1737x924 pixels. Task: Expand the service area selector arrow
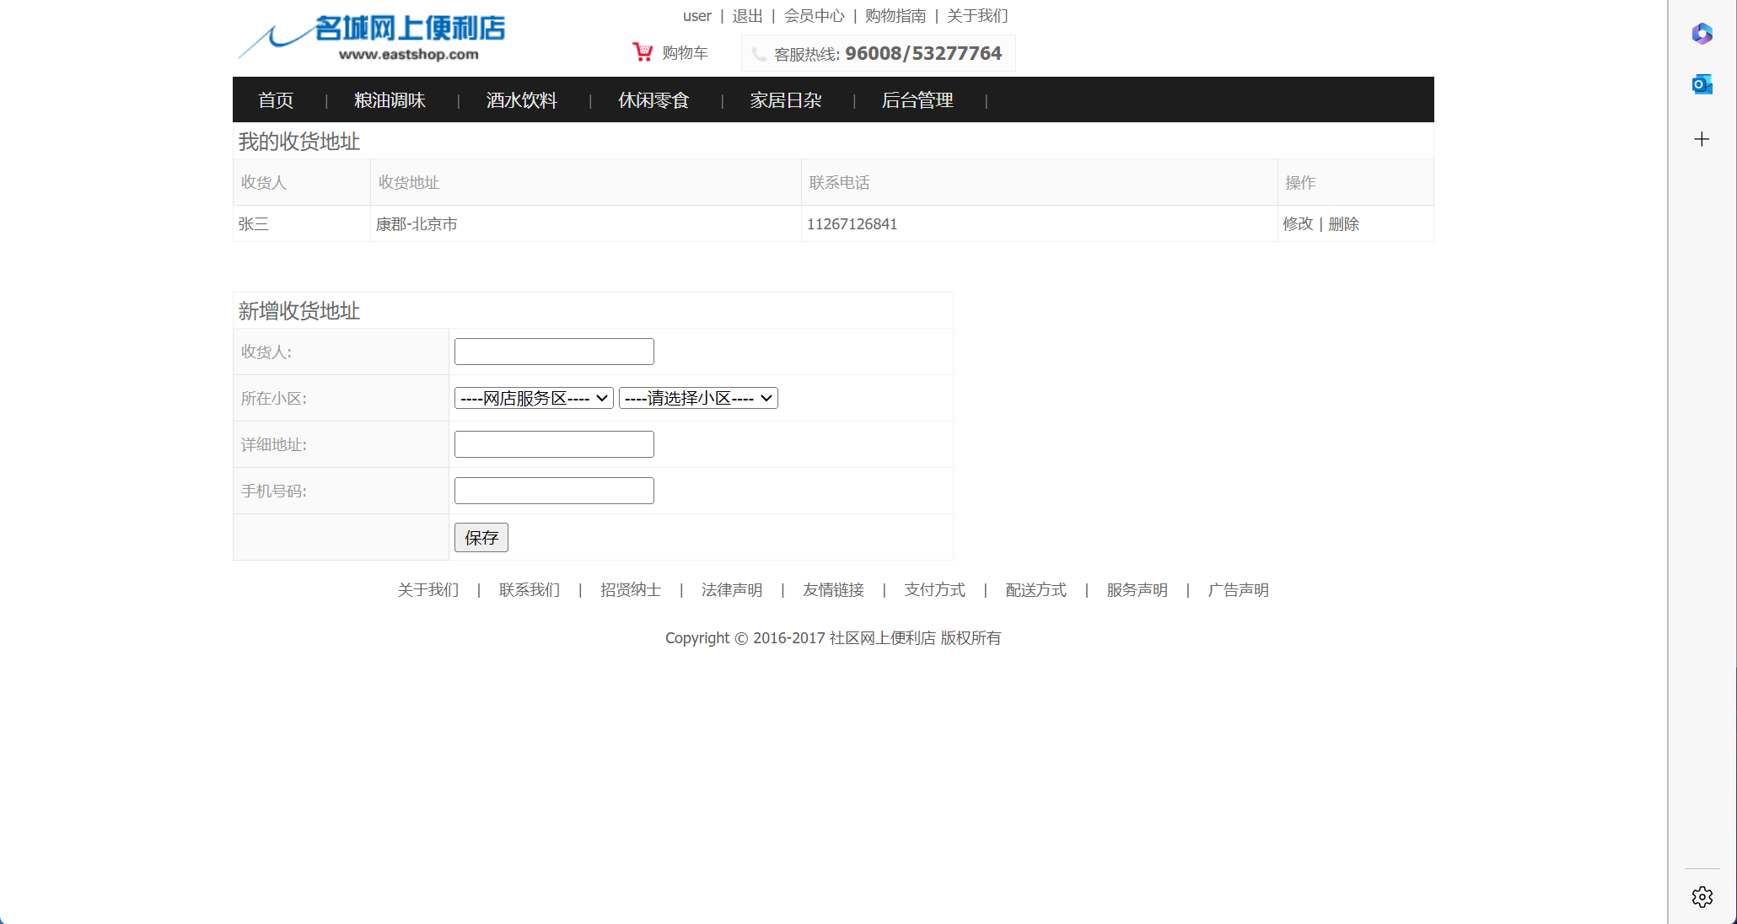(x=602, y=397)
